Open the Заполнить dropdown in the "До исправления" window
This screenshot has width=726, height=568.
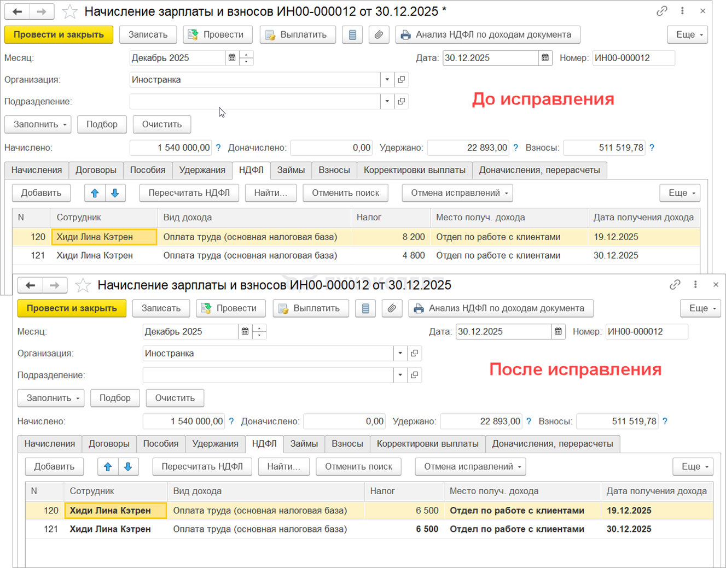(x=38, y=124)
